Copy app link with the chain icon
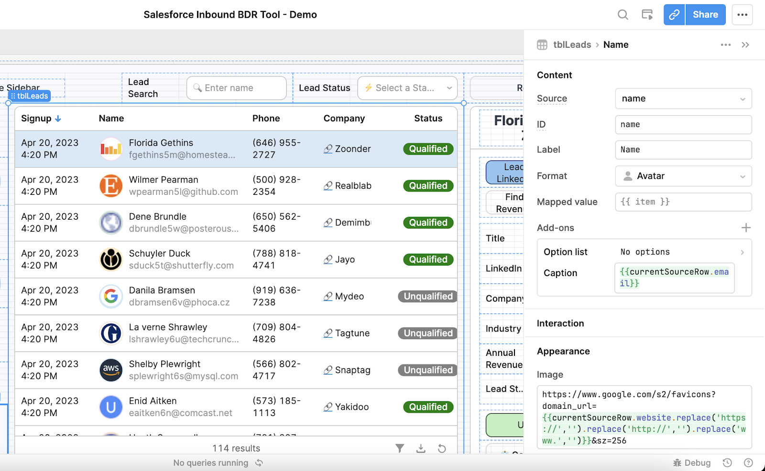Image resolution: width=765 pixels, height=471 pixels. pyautogui.click(x=674, y=15)
